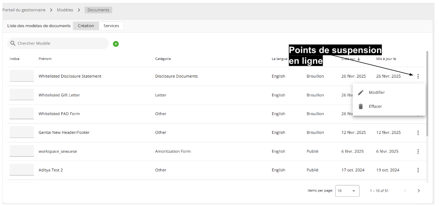Go to previous page of results
Screen dimensions: 439x206
[x=405, y=191]
